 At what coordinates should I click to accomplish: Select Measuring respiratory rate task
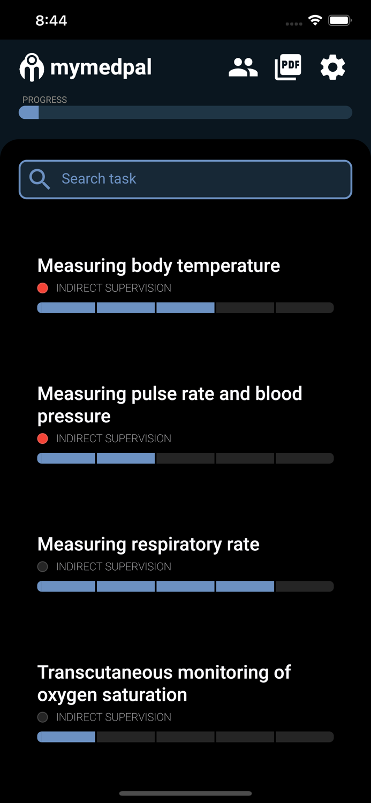[x=148, y=544]
